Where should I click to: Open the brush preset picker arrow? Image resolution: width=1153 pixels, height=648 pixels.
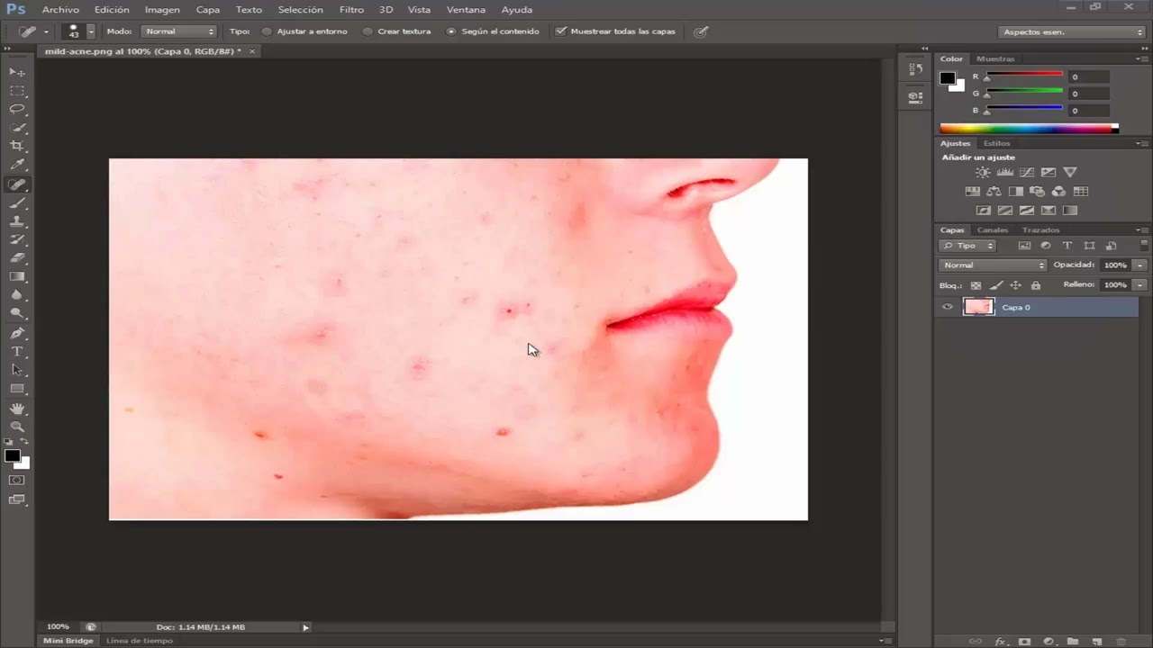click(x=91, y=31)
